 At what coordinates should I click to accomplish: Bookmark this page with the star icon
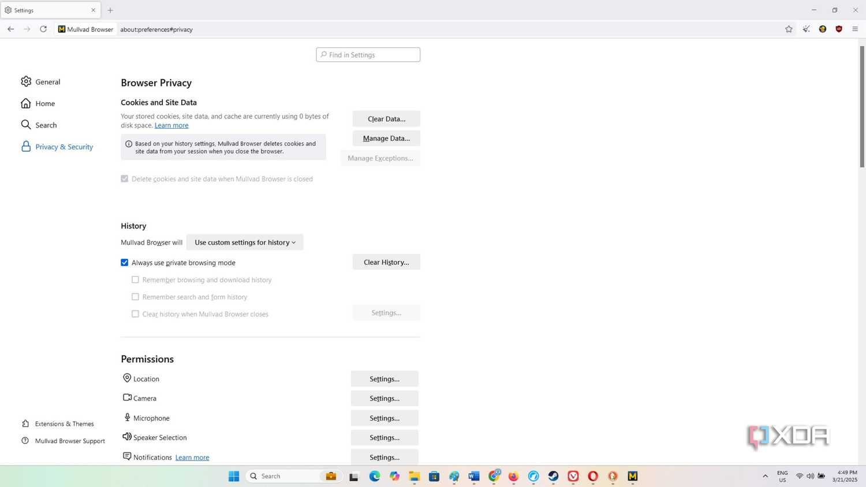click(789, 29)
